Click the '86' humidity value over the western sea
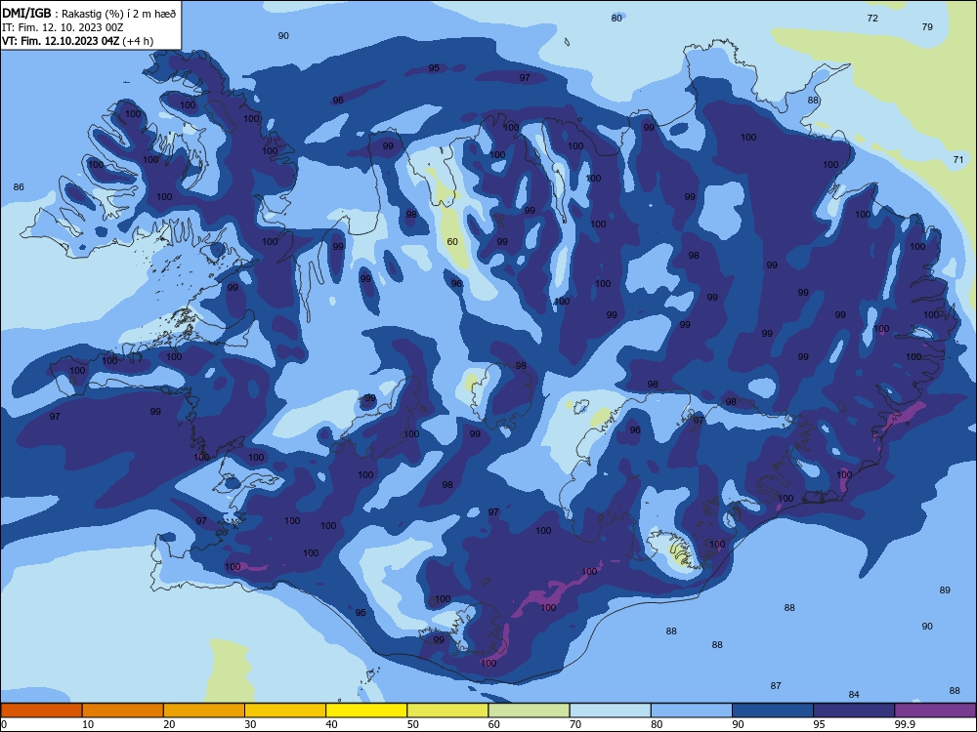 pos(19,186)
